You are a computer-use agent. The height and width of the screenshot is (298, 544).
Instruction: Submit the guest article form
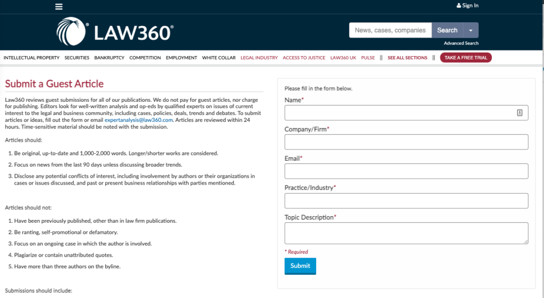[x=300, y=266]
